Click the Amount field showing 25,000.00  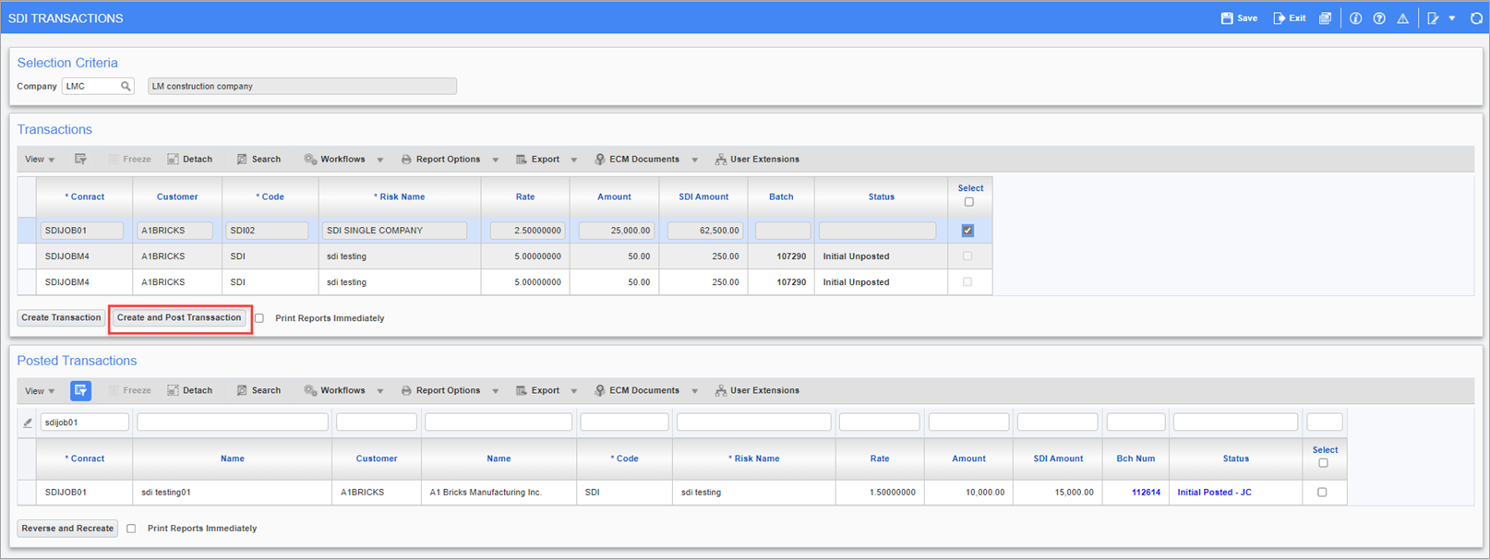tap(617, 231)
